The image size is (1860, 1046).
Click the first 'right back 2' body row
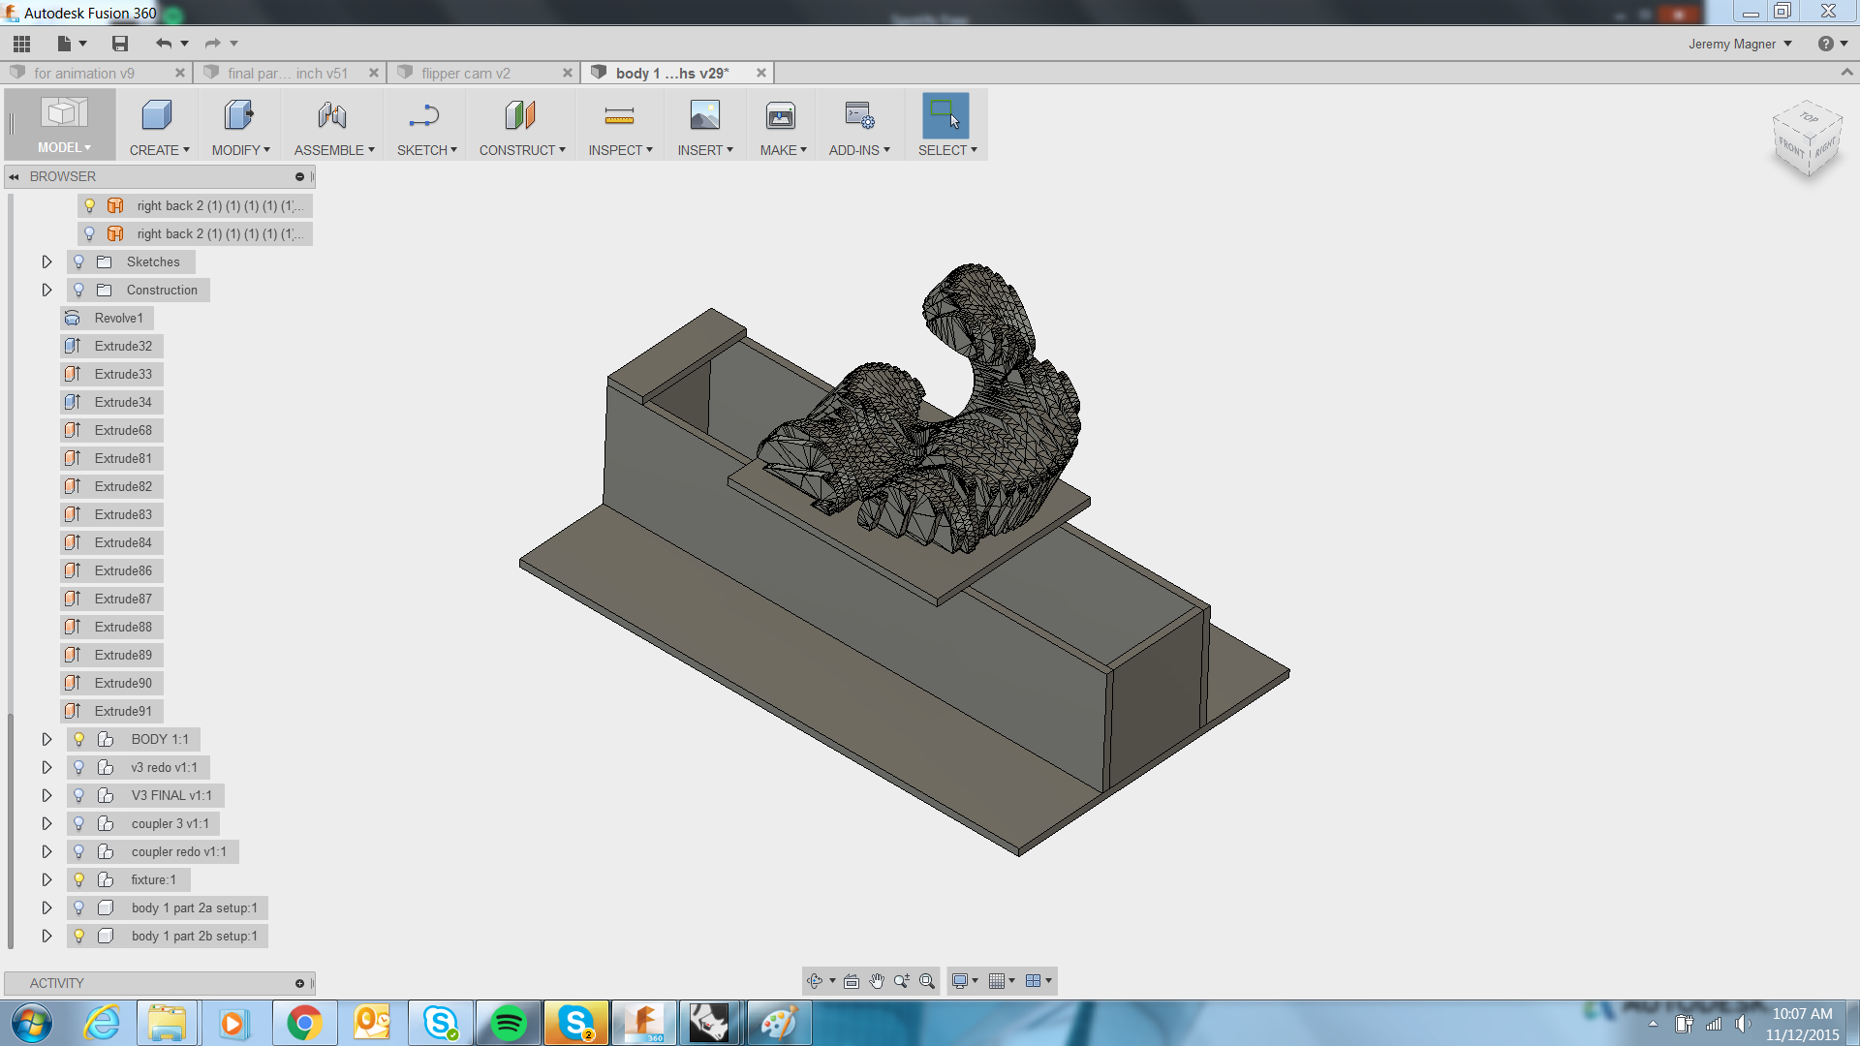tap(195, 205)
